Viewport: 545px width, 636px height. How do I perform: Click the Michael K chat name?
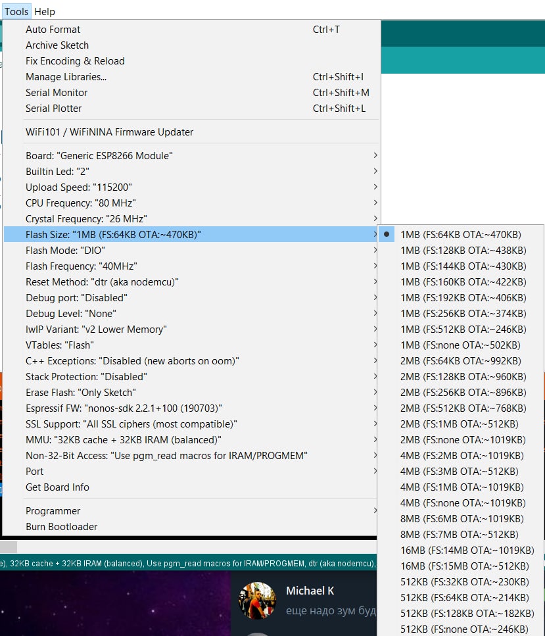pyautogui.click(x=310, y=591)
